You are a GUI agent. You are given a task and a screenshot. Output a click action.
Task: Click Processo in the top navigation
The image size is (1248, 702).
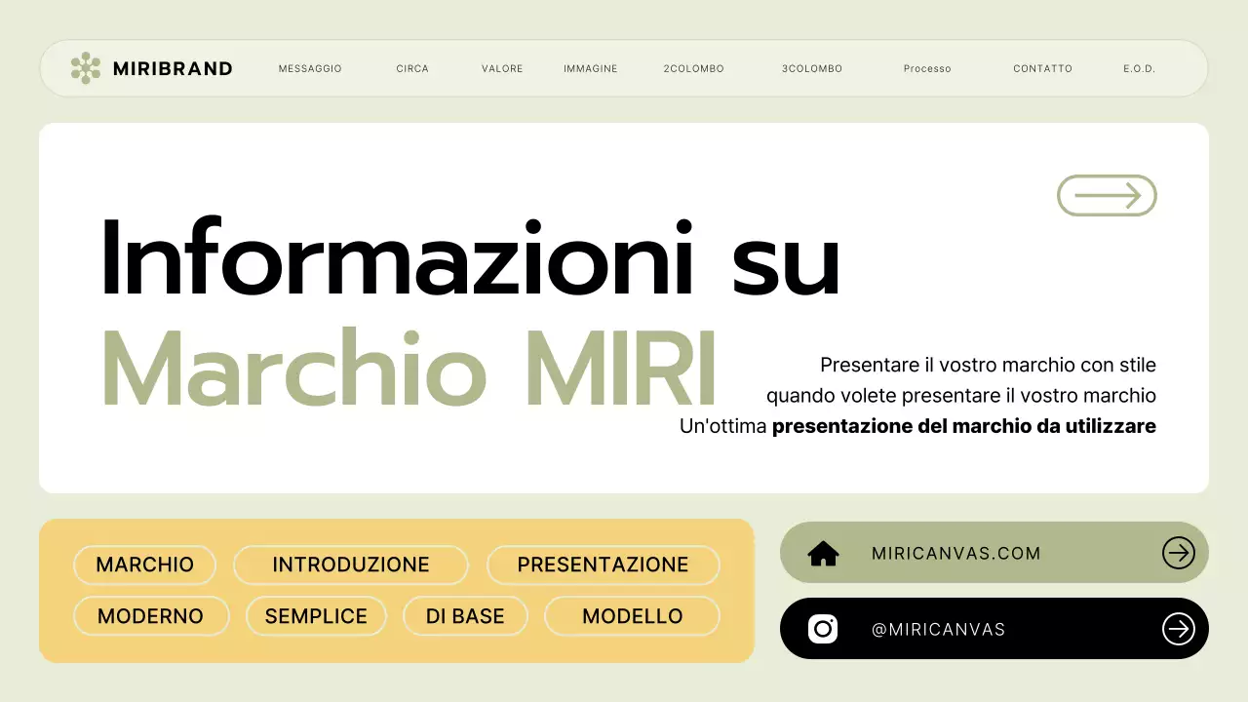(927, 68)
